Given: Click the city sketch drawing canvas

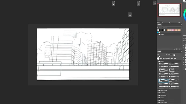Looking at the screenshot, I should click(83, 54).
